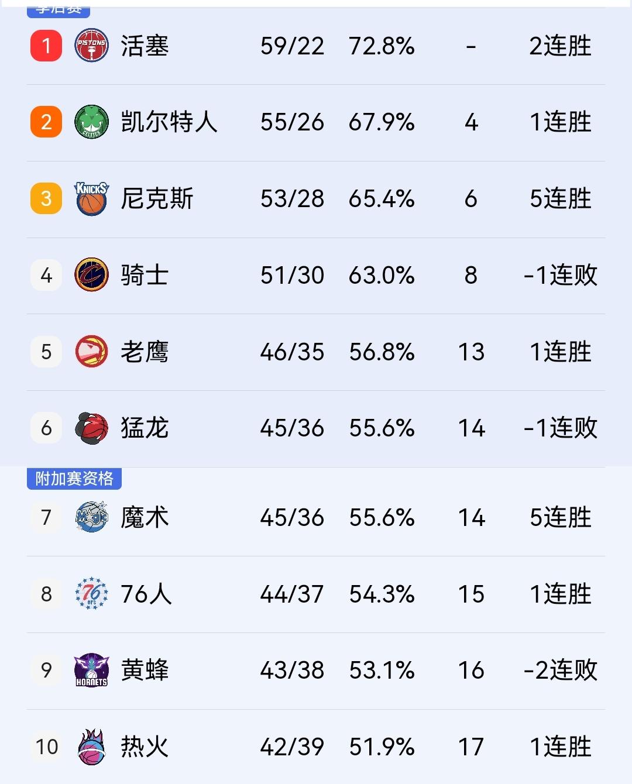The width and height of the screenshot is (632, 784).
Task: Click the 76ers team logo
Action: pos(91,594)
